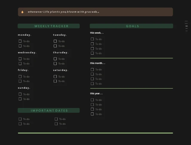Check the second To-do checkbox under tuesday
The height and width of the screenshot is (145, 191).
click(x=55, y=46)
